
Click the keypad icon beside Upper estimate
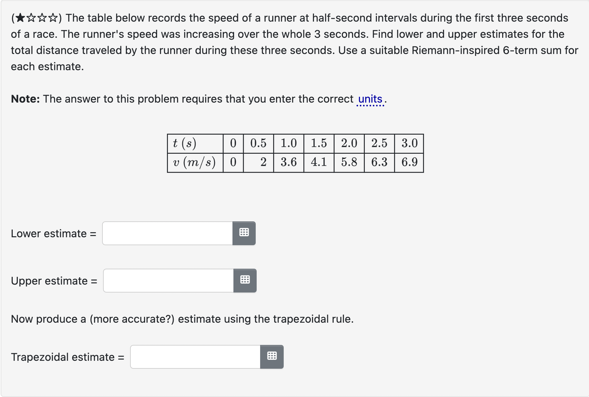[x=245, y=280]
